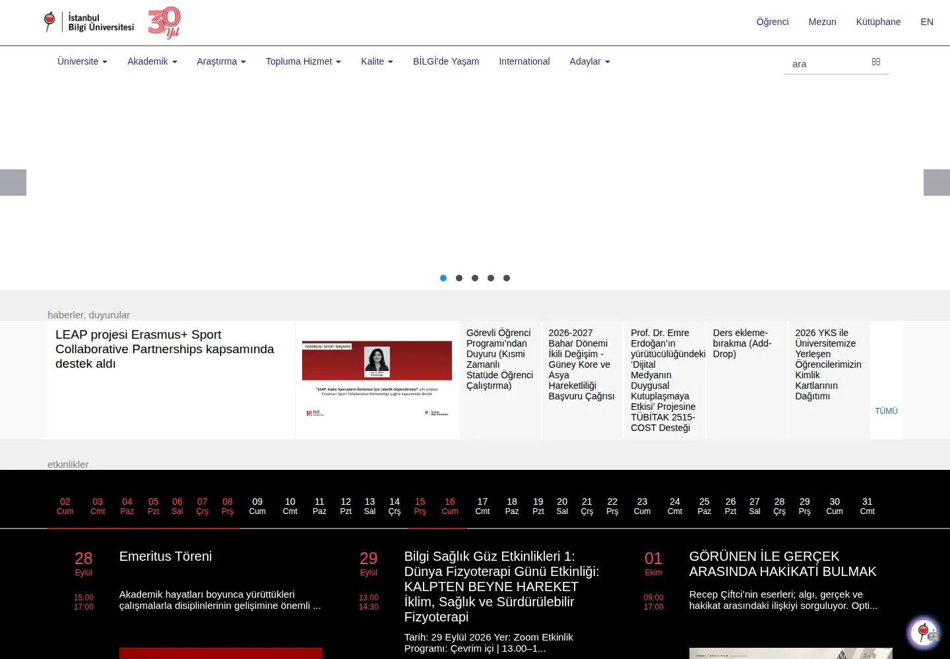Select 23 Cum in events calendar
The image size is (950, 659).
click(x=642, y=506)
